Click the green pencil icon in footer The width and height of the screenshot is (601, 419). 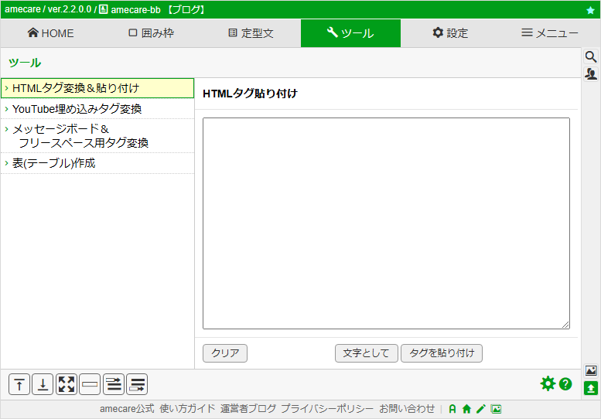pyautogui.click(x=480, y=409)
